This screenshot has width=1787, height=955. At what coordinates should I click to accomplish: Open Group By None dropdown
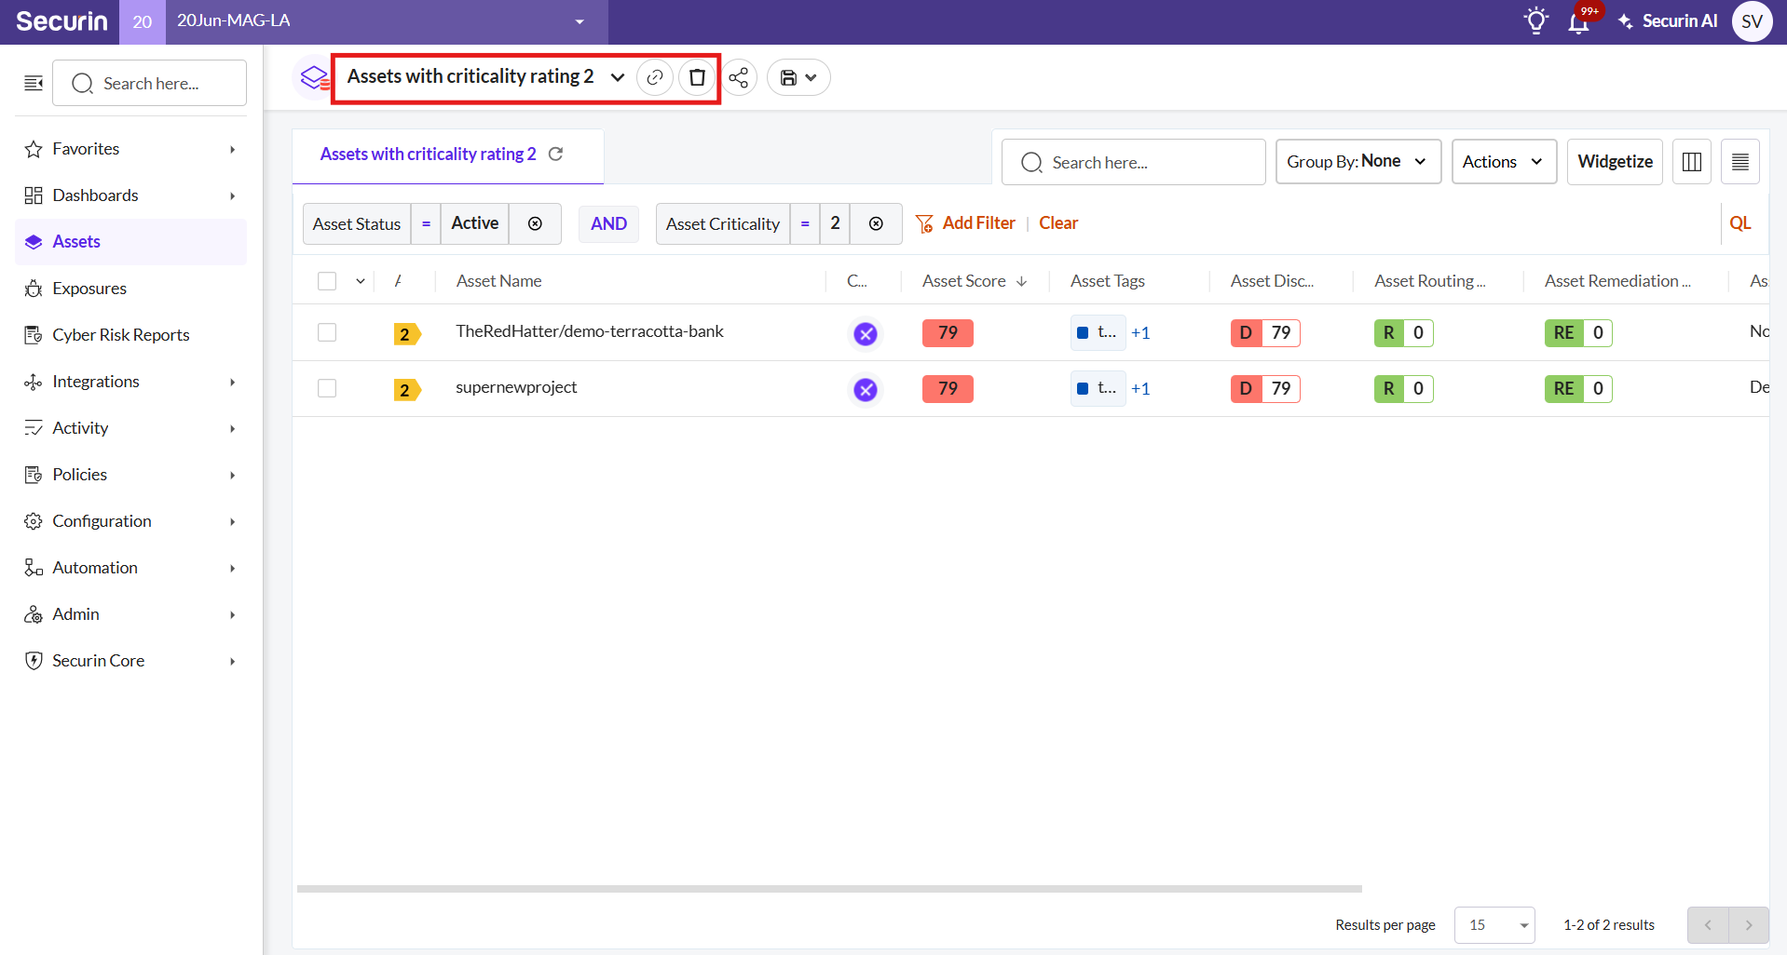click(1357, 162)
